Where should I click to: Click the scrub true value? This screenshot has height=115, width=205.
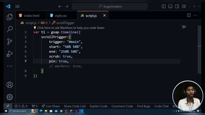[67, 56]
